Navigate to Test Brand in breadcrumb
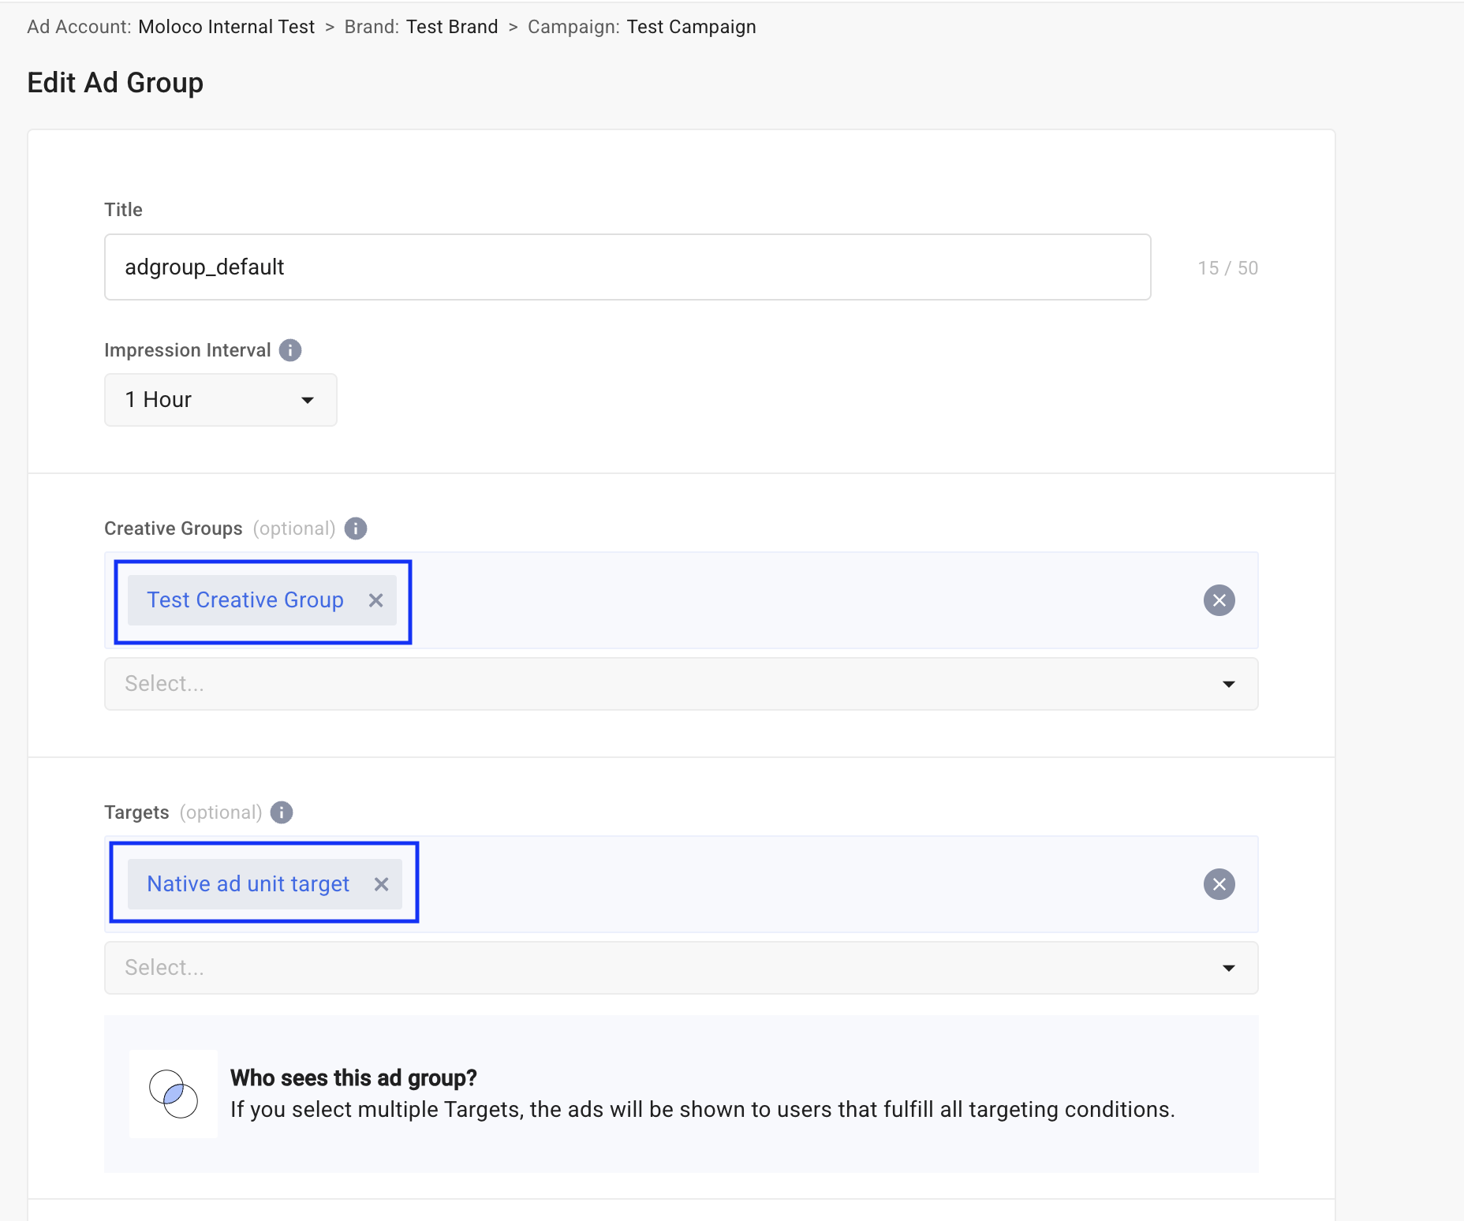Viewport: 1464px width, 1221px height. pyautogui.click(x=452, y=27)
